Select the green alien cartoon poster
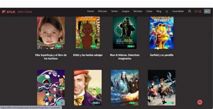The image size is (213, 109). pos(51,87)
